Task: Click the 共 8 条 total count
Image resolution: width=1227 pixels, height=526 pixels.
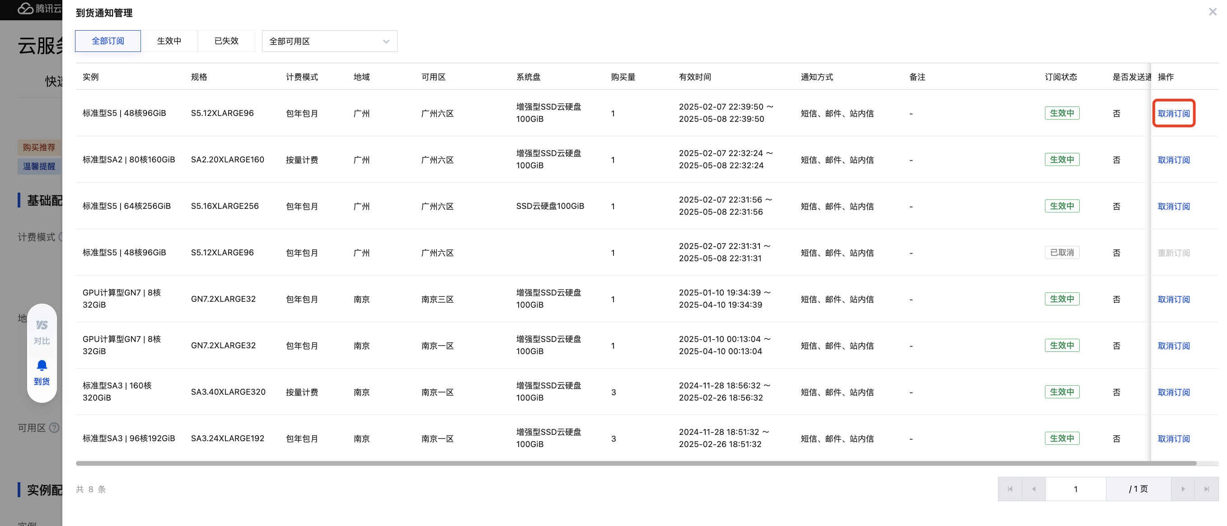Action: point(90,489)
